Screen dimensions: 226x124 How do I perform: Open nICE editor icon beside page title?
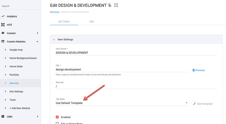116,5
